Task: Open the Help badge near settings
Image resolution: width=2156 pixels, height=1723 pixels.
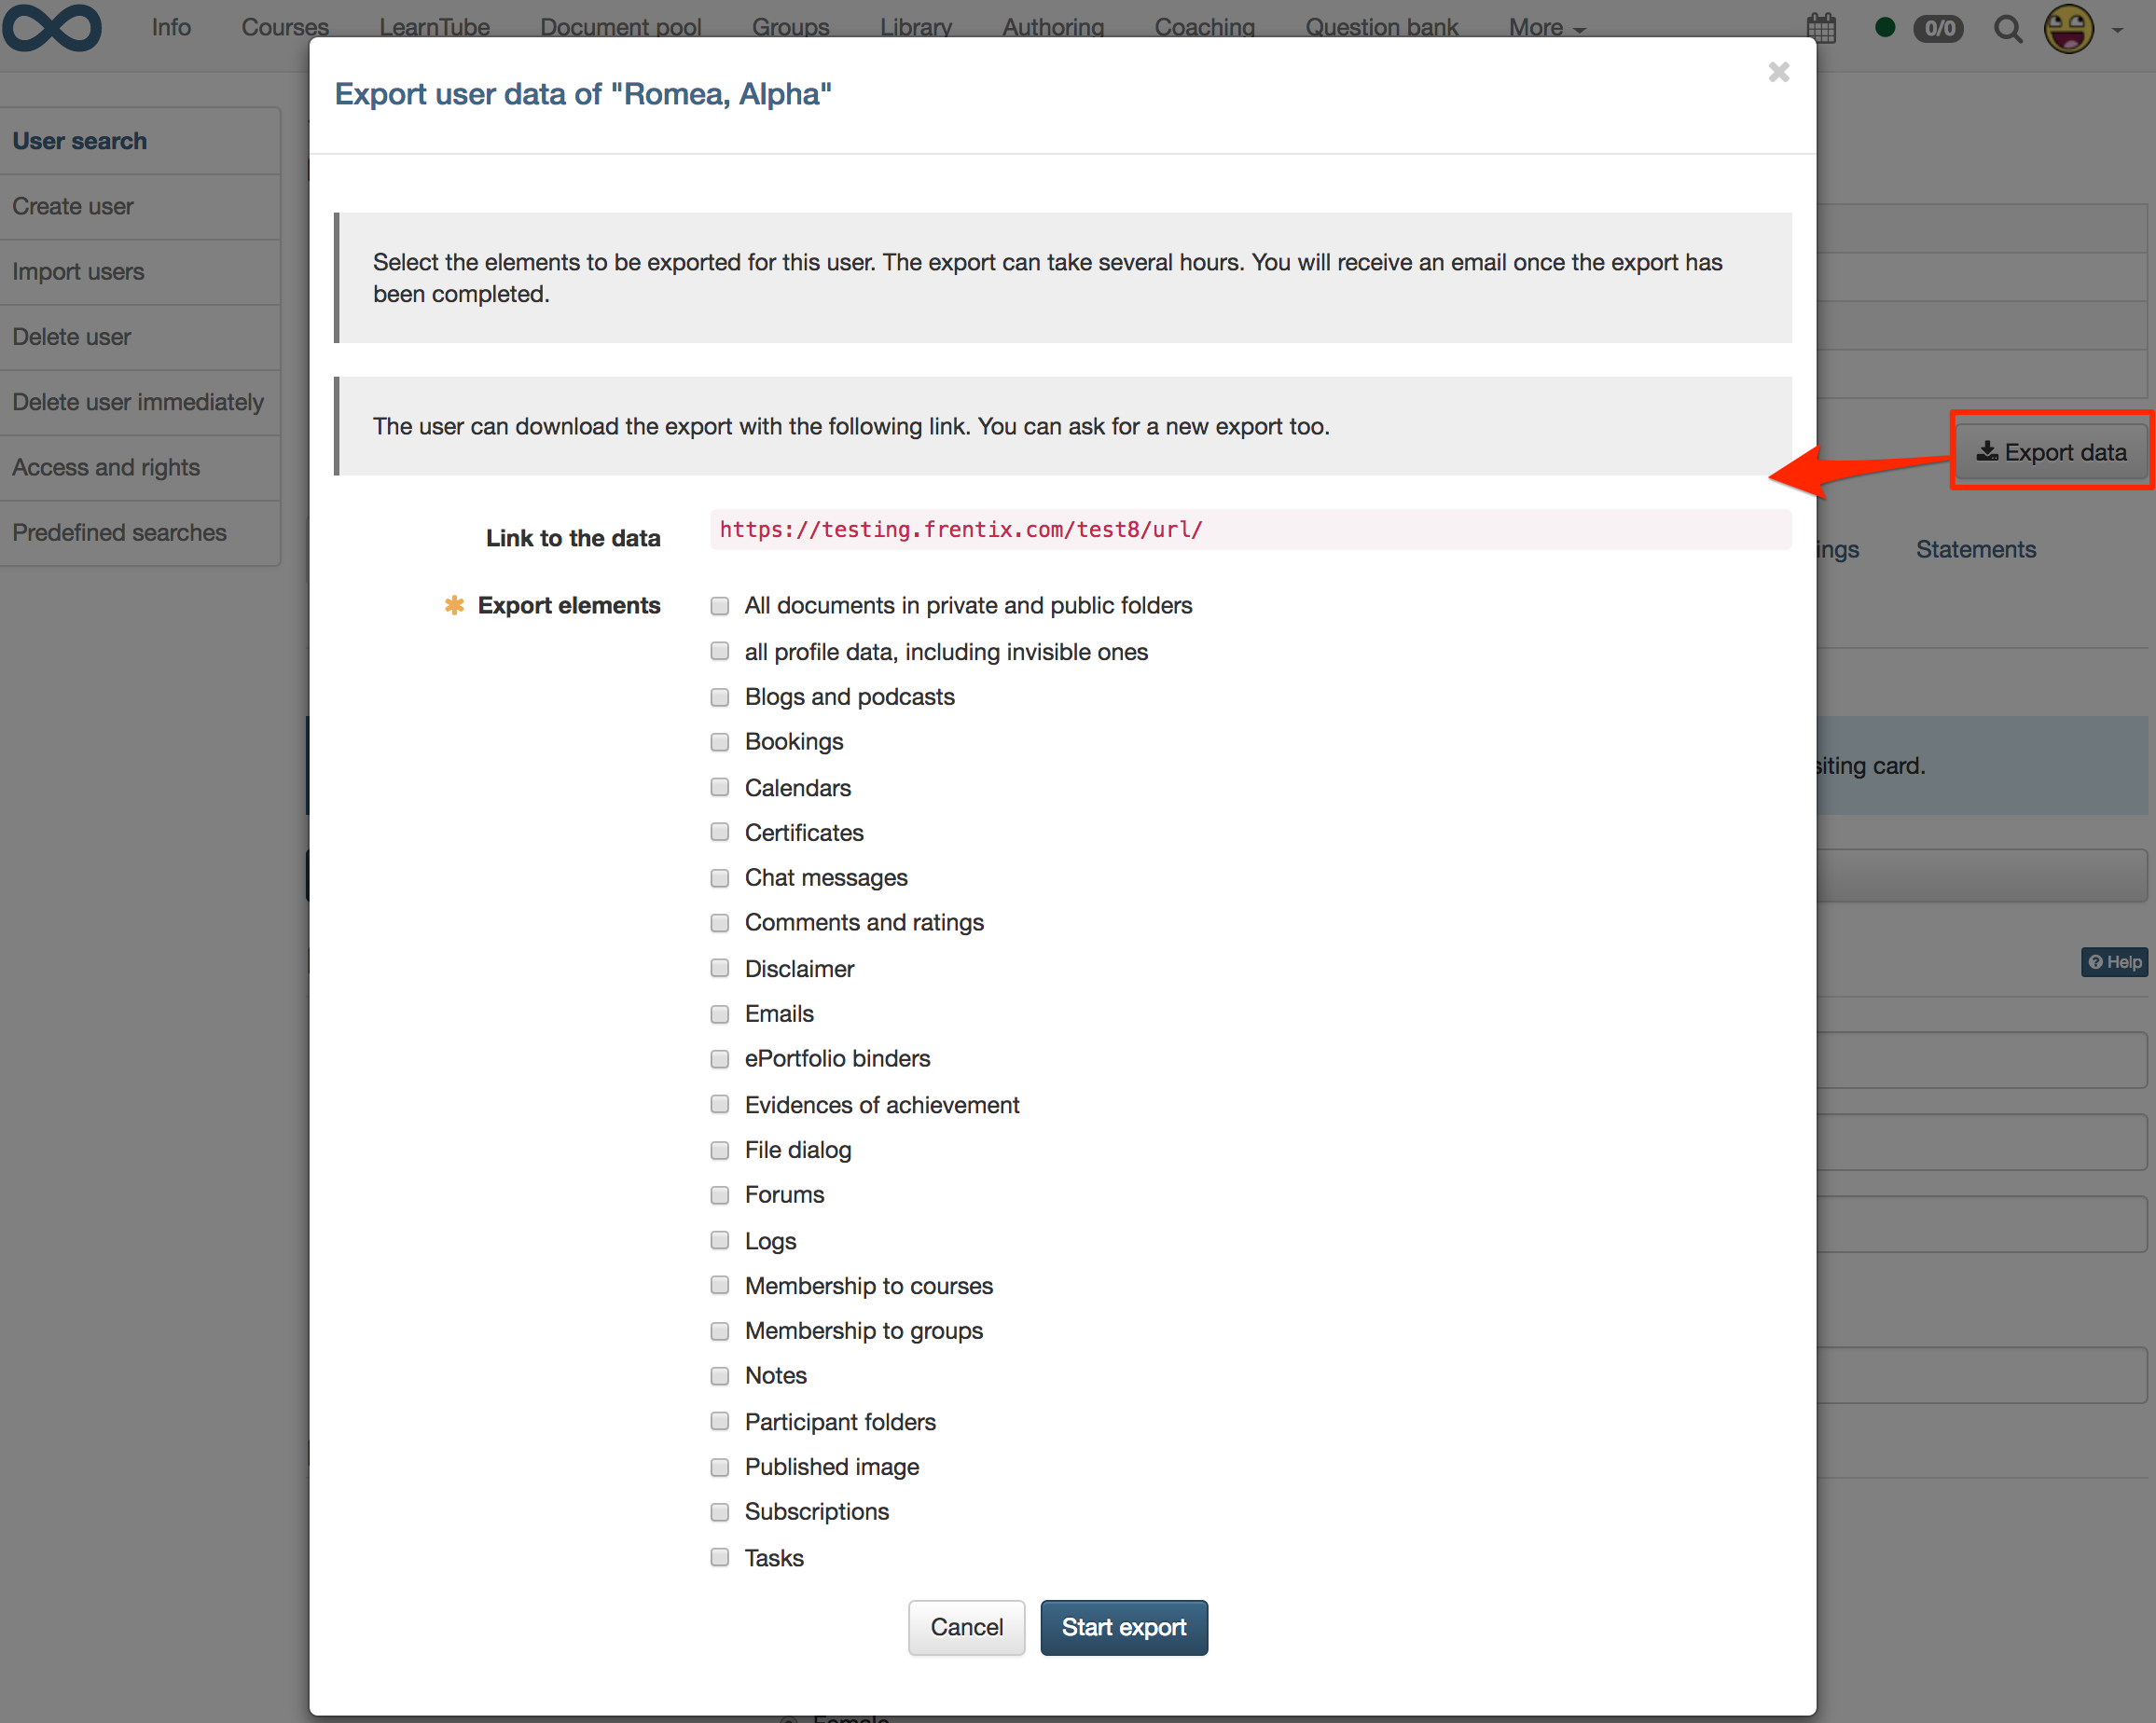Action: (x=2113, y=962)
